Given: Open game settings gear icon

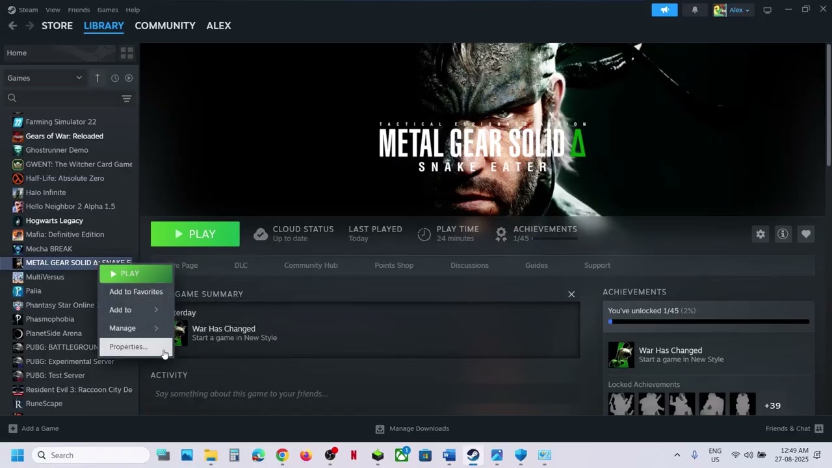Looking at the screenshot, I should 760,234.
